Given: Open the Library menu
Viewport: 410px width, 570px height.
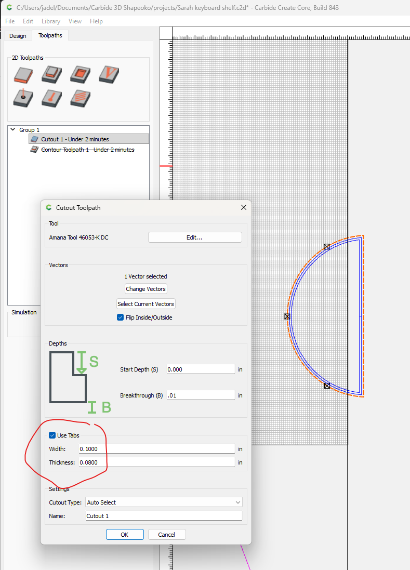Looking at the screenshot, I should [51, 21].
